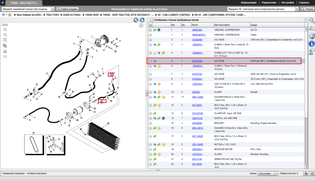
Task: Collapse diagram panel using the splitter arrow
Action: (147, 93)
